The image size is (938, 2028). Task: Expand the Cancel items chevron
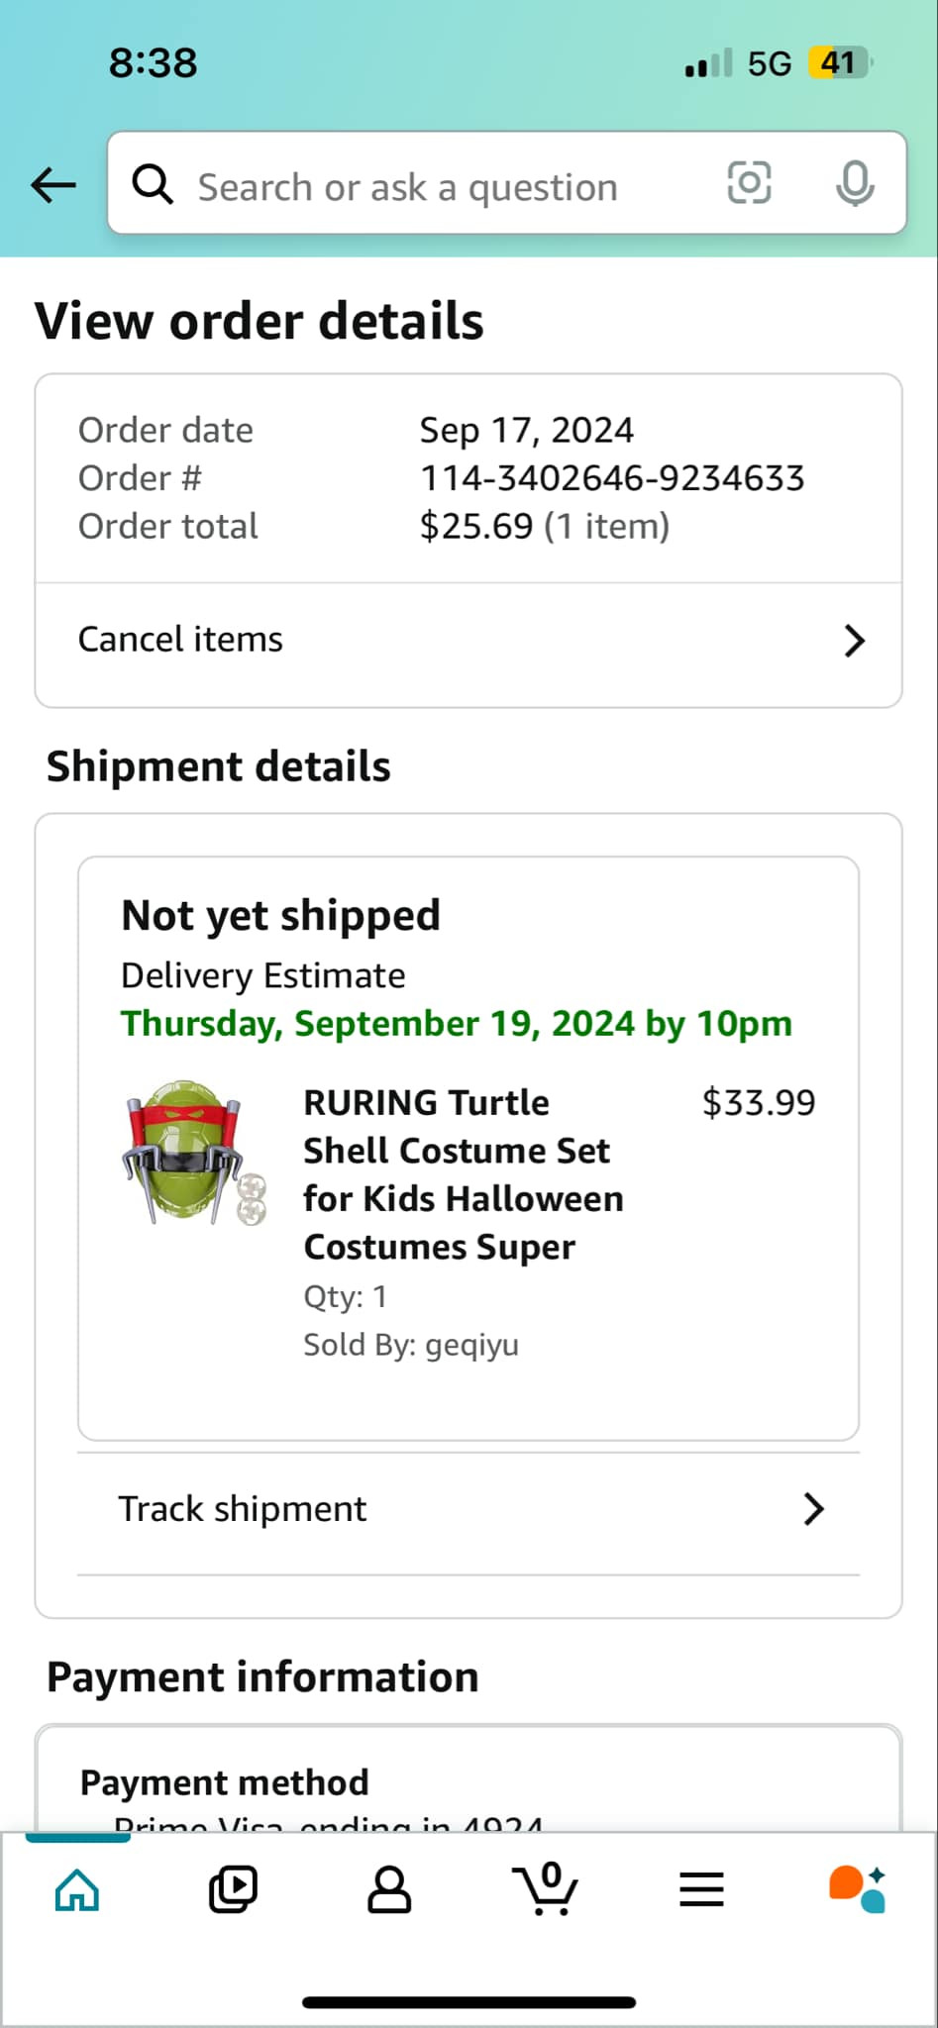pyautogui.click(x=854, y=641)
